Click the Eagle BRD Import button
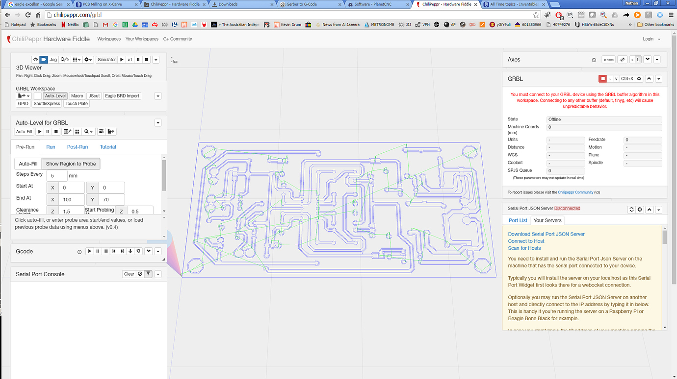This screenshot has width=677, height=379. click(x=122, y=96)
